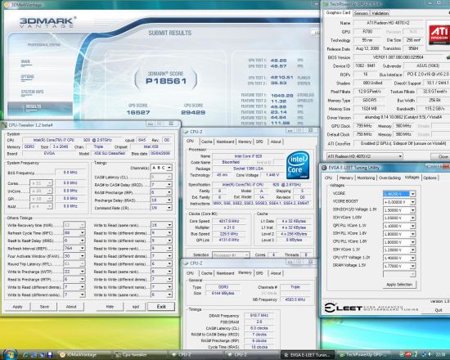The width and height of the screenshot is (450, 360).
Task: Click the taskbar clock showing 22:38
Action: click(440, 355)
